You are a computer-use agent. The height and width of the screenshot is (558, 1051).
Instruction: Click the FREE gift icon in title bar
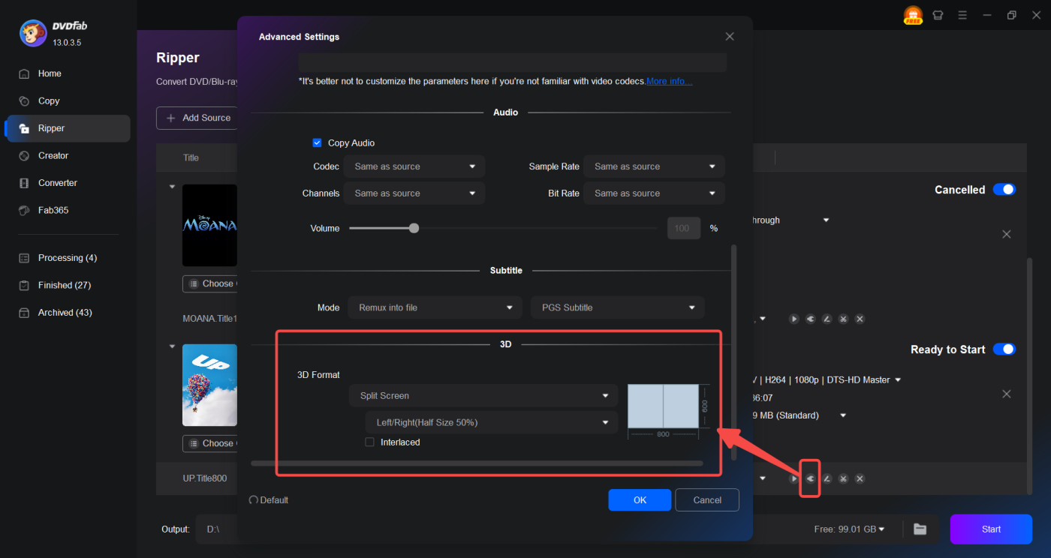913,16
